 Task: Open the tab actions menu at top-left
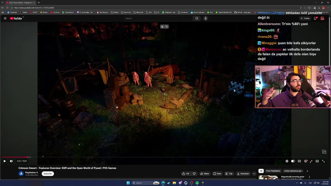2,3
